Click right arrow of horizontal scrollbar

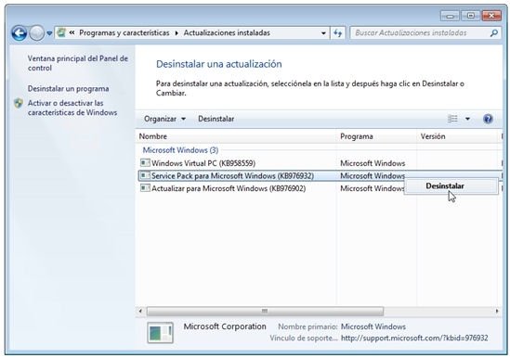click(x=497, y=311)
